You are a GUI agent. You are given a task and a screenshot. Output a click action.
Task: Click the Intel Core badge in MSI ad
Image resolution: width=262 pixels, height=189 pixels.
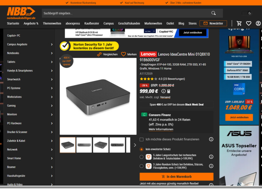point(239,89)
